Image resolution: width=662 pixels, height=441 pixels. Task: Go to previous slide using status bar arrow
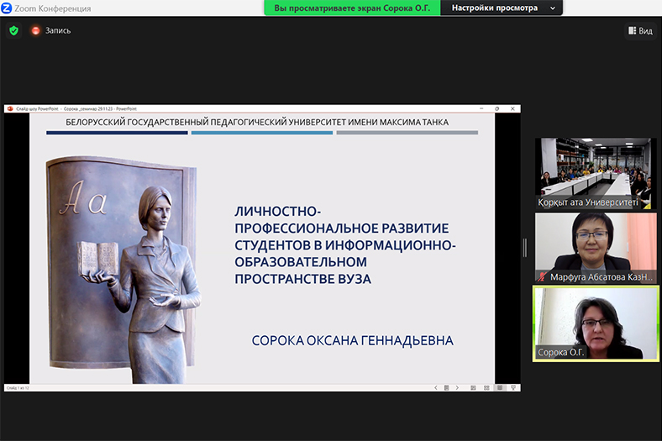436,388
